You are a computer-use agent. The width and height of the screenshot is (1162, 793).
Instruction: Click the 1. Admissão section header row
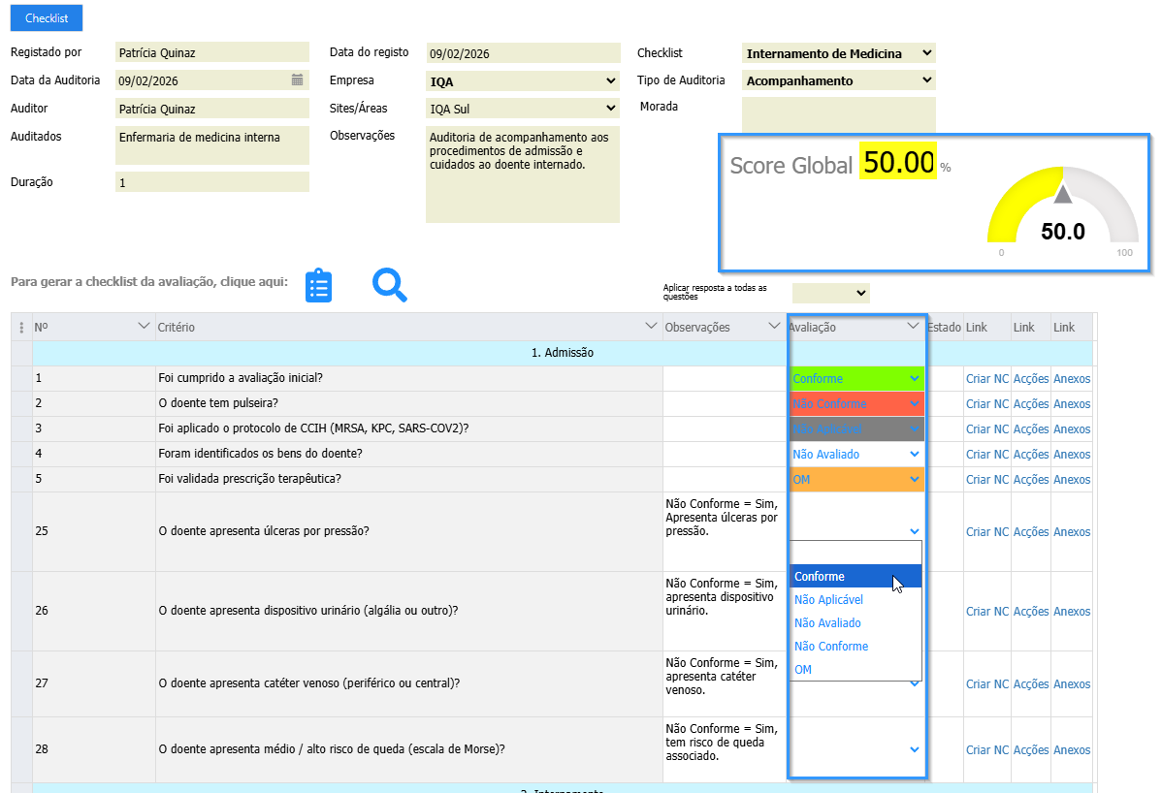[563, 353]
